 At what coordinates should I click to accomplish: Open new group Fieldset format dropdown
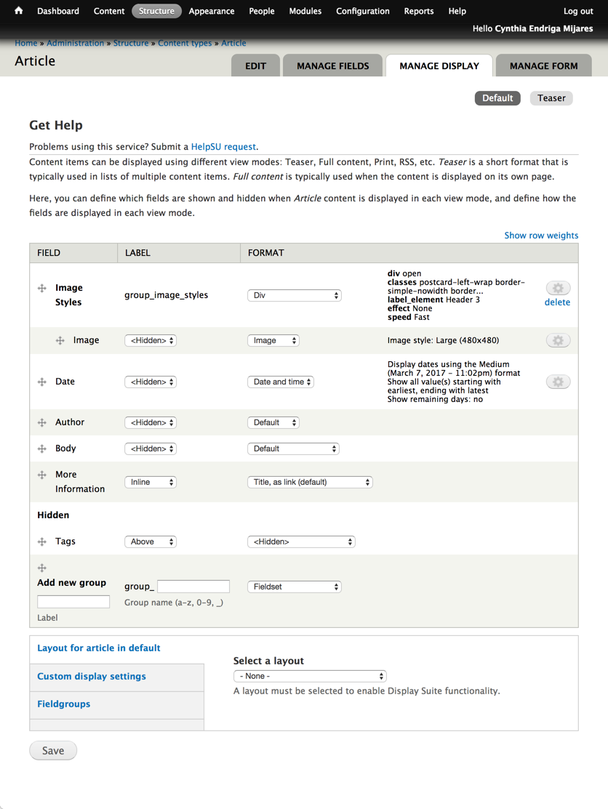pos(295,587)
